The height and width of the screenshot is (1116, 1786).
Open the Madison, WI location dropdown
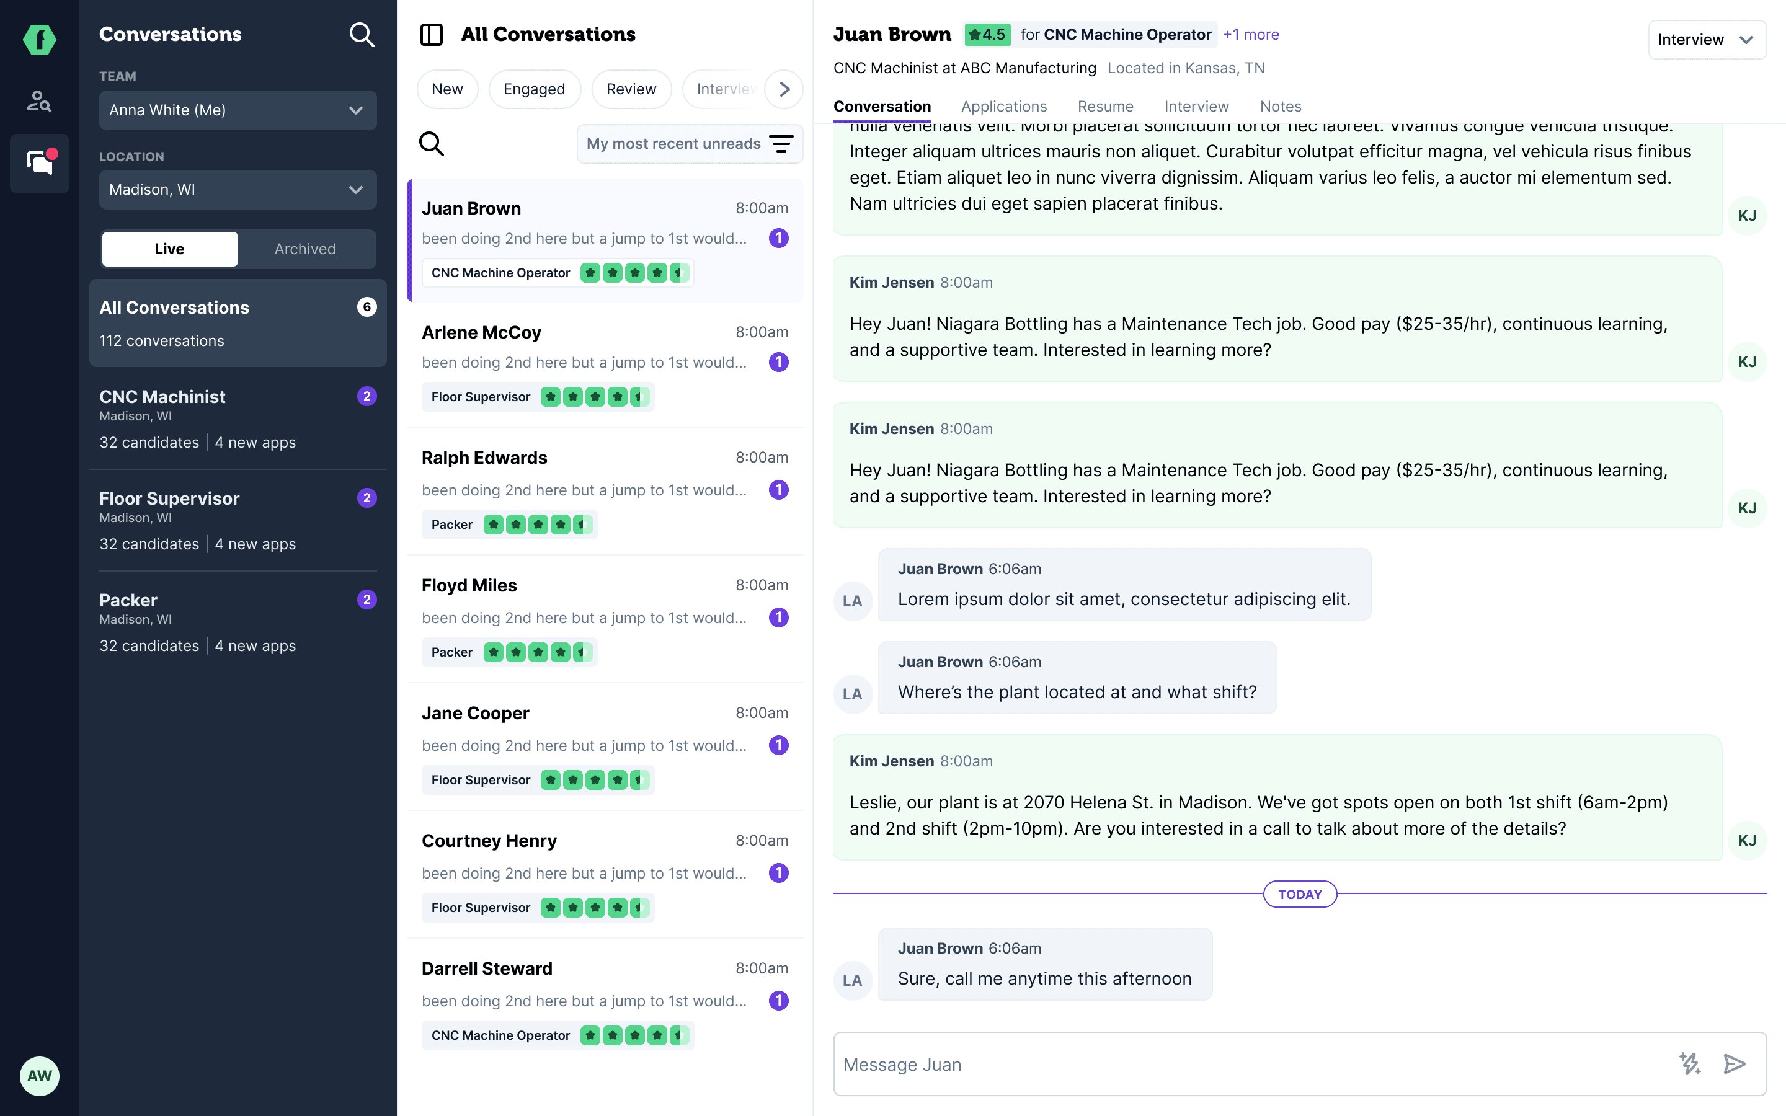click(238, 190)
